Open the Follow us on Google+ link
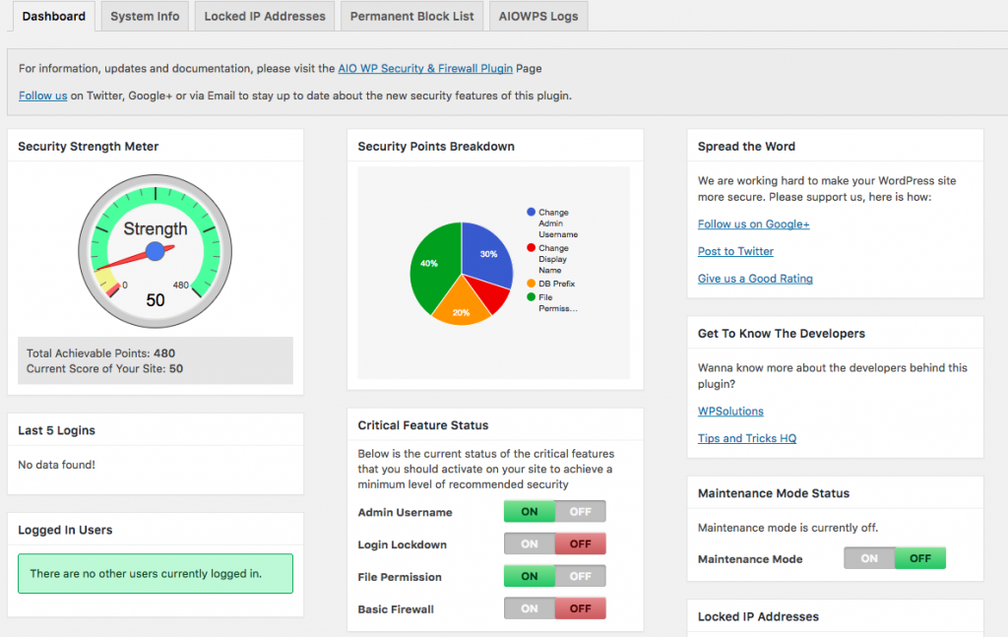 753,224
